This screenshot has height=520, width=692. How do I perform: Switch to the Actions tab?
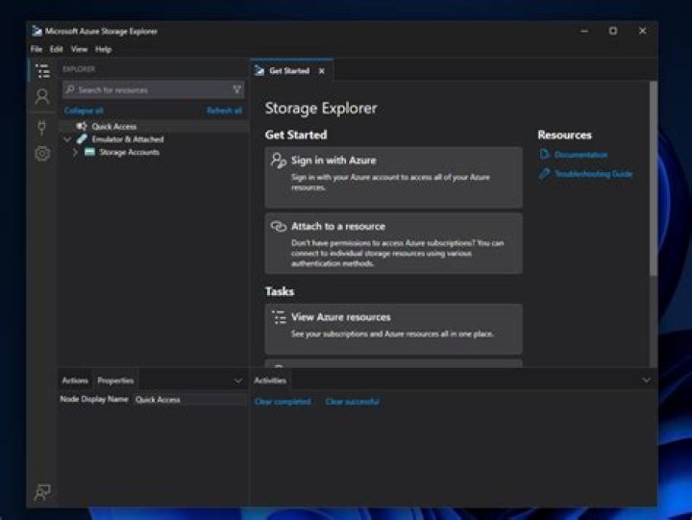(75, 381)
